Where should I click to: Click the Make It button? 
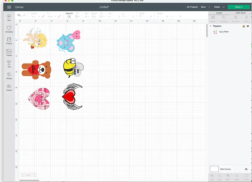pyautogui.click(x=239, y=7)
